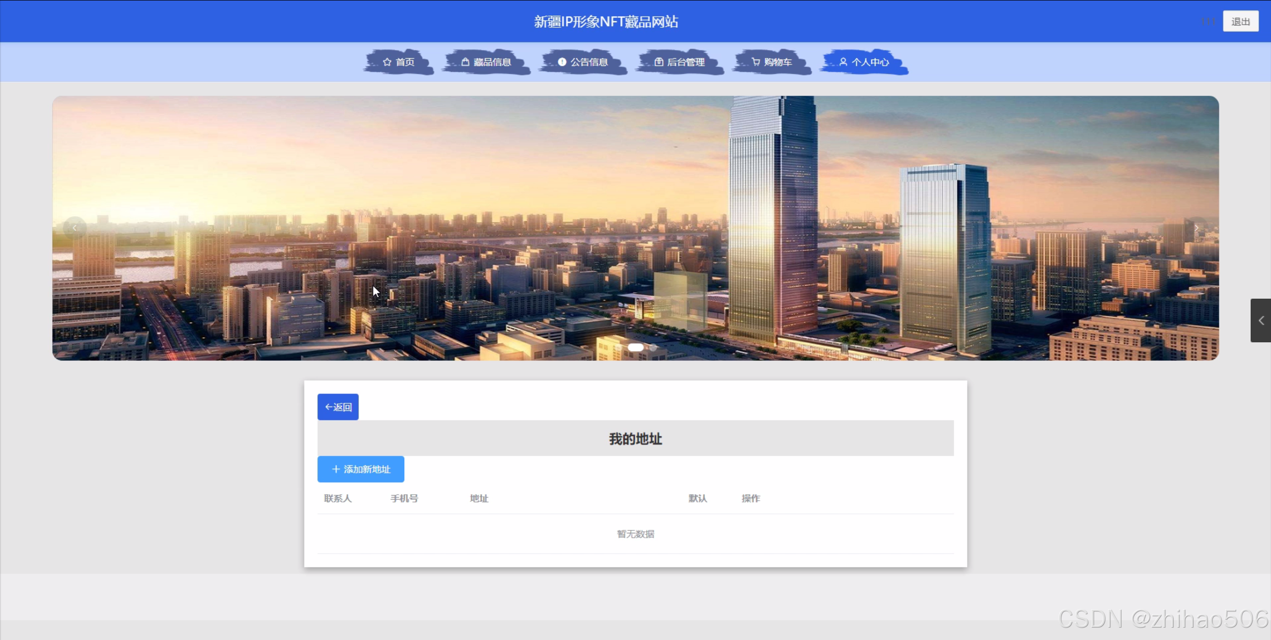
Task: Collapse the right-edge side panel chevron
Action: coord(1261,320)
